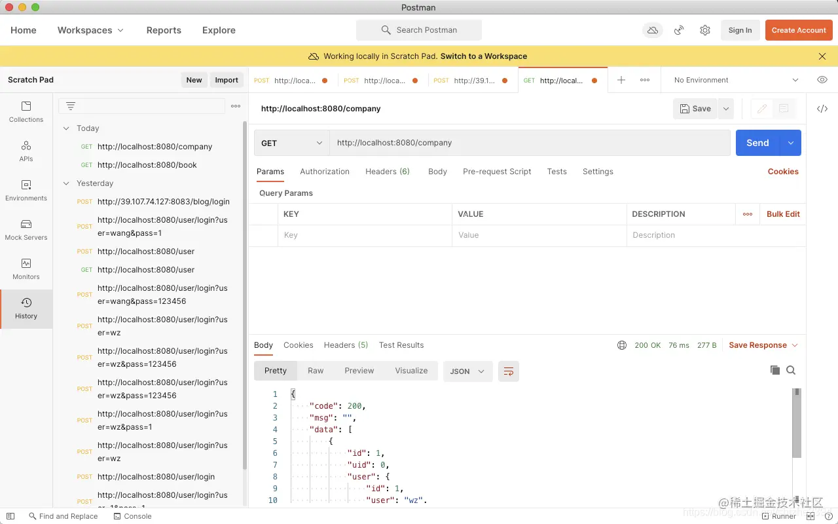Click the Bulk Edit link
Viewport: 838px width, 524px height.
click(x=783, y=214)
